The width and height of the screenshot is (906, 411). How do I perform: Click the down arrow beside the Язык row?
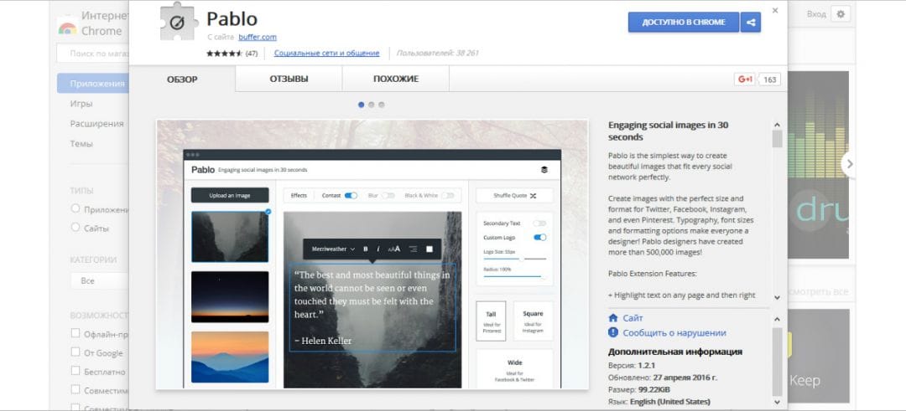click(x=777, y=402)
